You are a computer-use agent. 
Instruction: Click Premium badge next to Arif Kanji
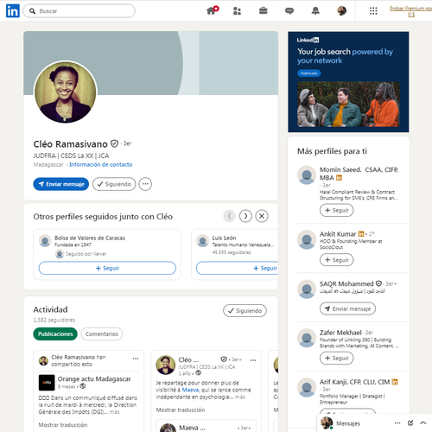pos(395,382)
